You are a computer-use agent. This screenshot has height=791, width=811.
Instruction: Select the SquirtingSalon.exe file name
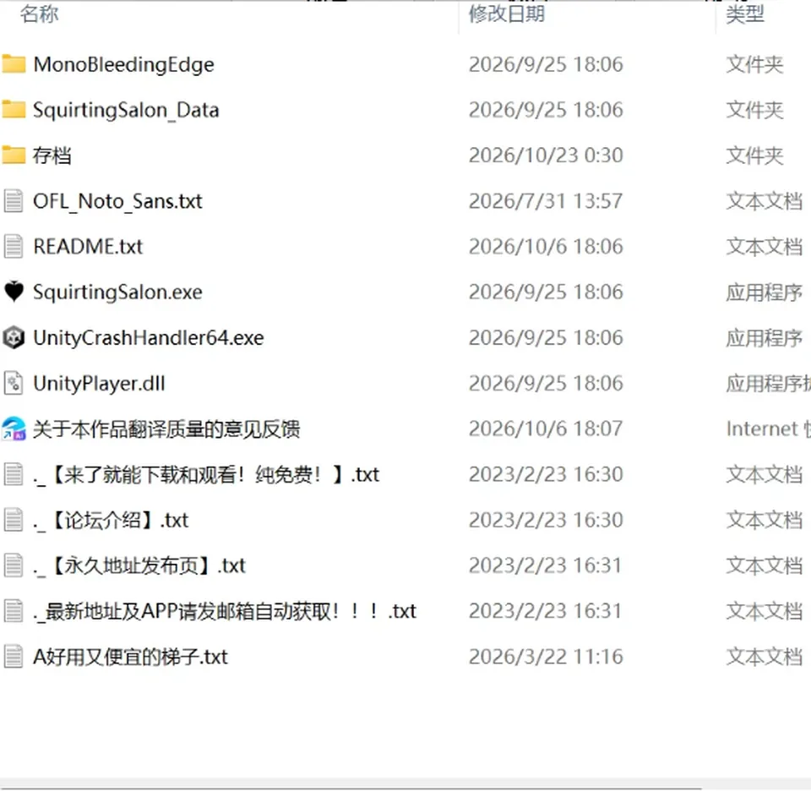pos(118,292)
